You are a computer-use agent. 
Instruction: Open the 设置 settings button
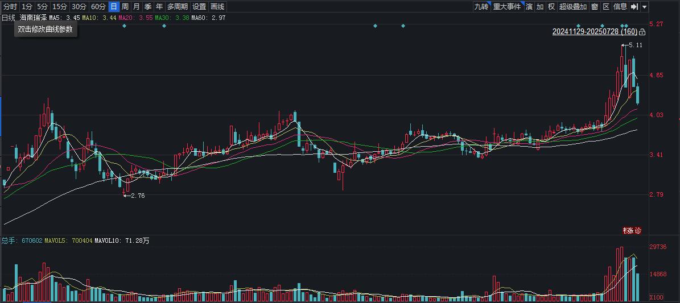[199, 6]
